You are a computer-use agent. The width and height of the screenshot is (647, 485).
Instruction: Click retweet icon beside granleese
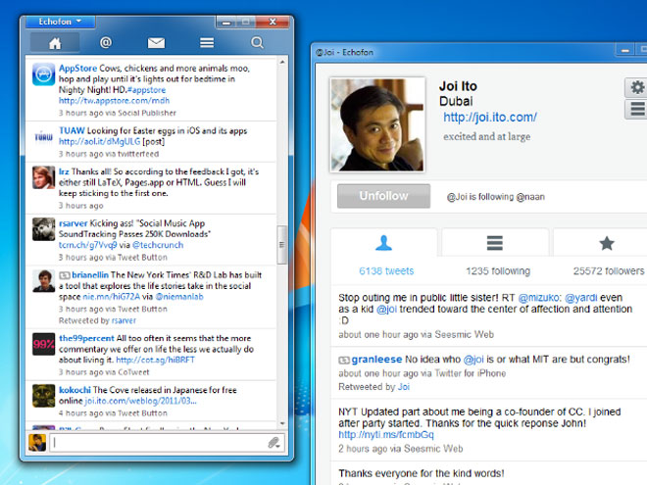344,360
